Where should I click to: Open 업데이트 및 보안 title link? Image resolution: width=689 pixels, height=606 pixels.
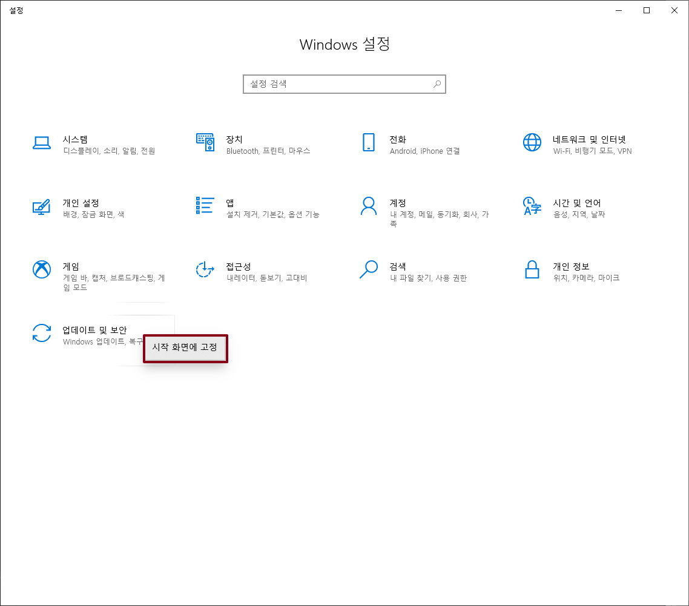[95, 330]
